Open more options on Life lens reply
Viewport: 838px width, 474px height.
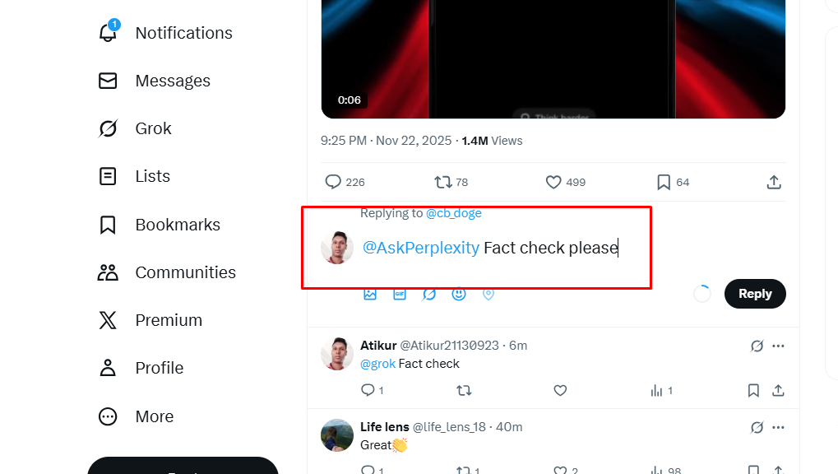778,427
